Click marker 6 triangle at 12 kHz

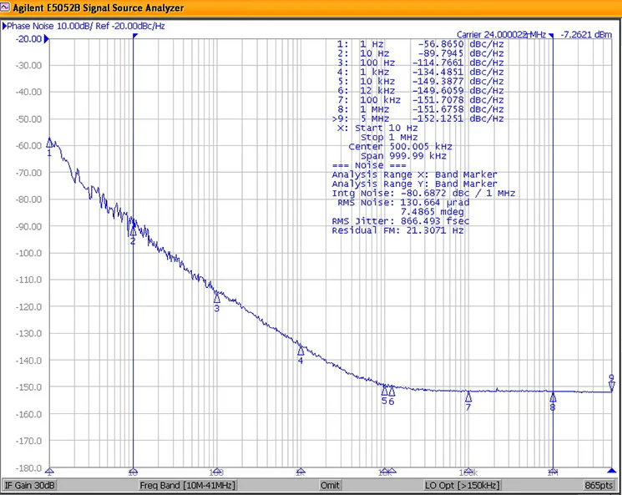coord(392,391)
